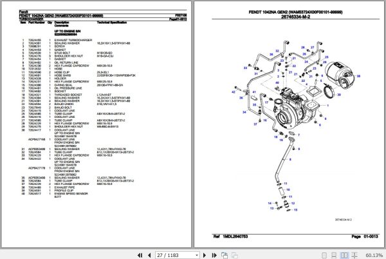Screen dimensions: 386x259
Task: Click the O-RING SEAL description
Action: click(63, 85)
